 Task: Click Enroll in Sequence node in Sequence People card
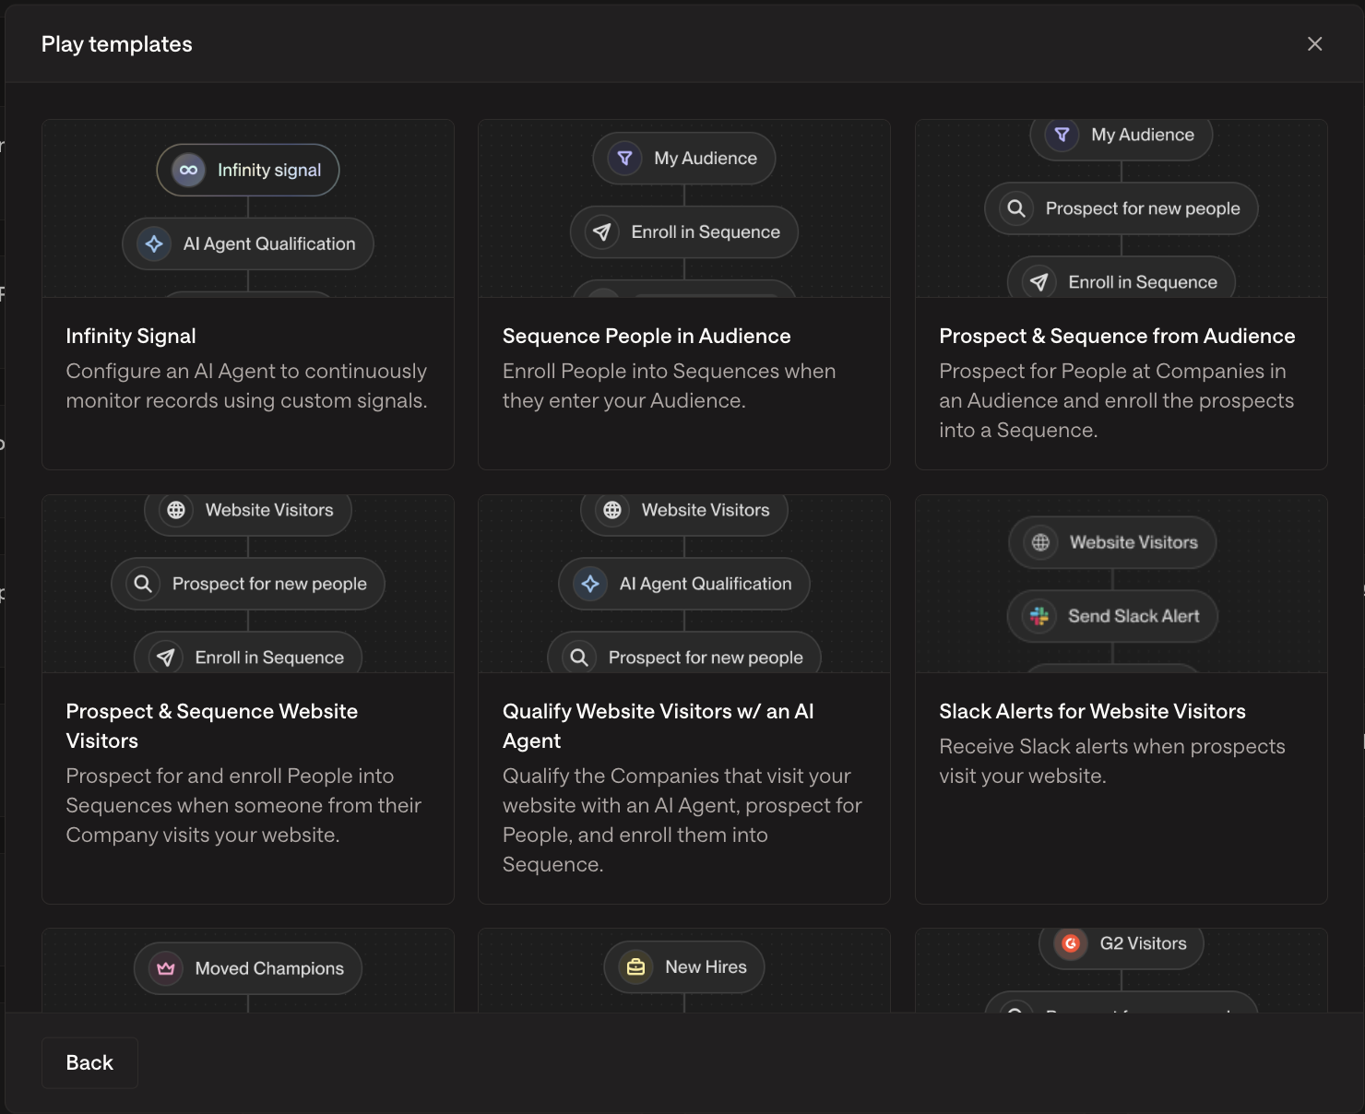(x=684, y=231)
